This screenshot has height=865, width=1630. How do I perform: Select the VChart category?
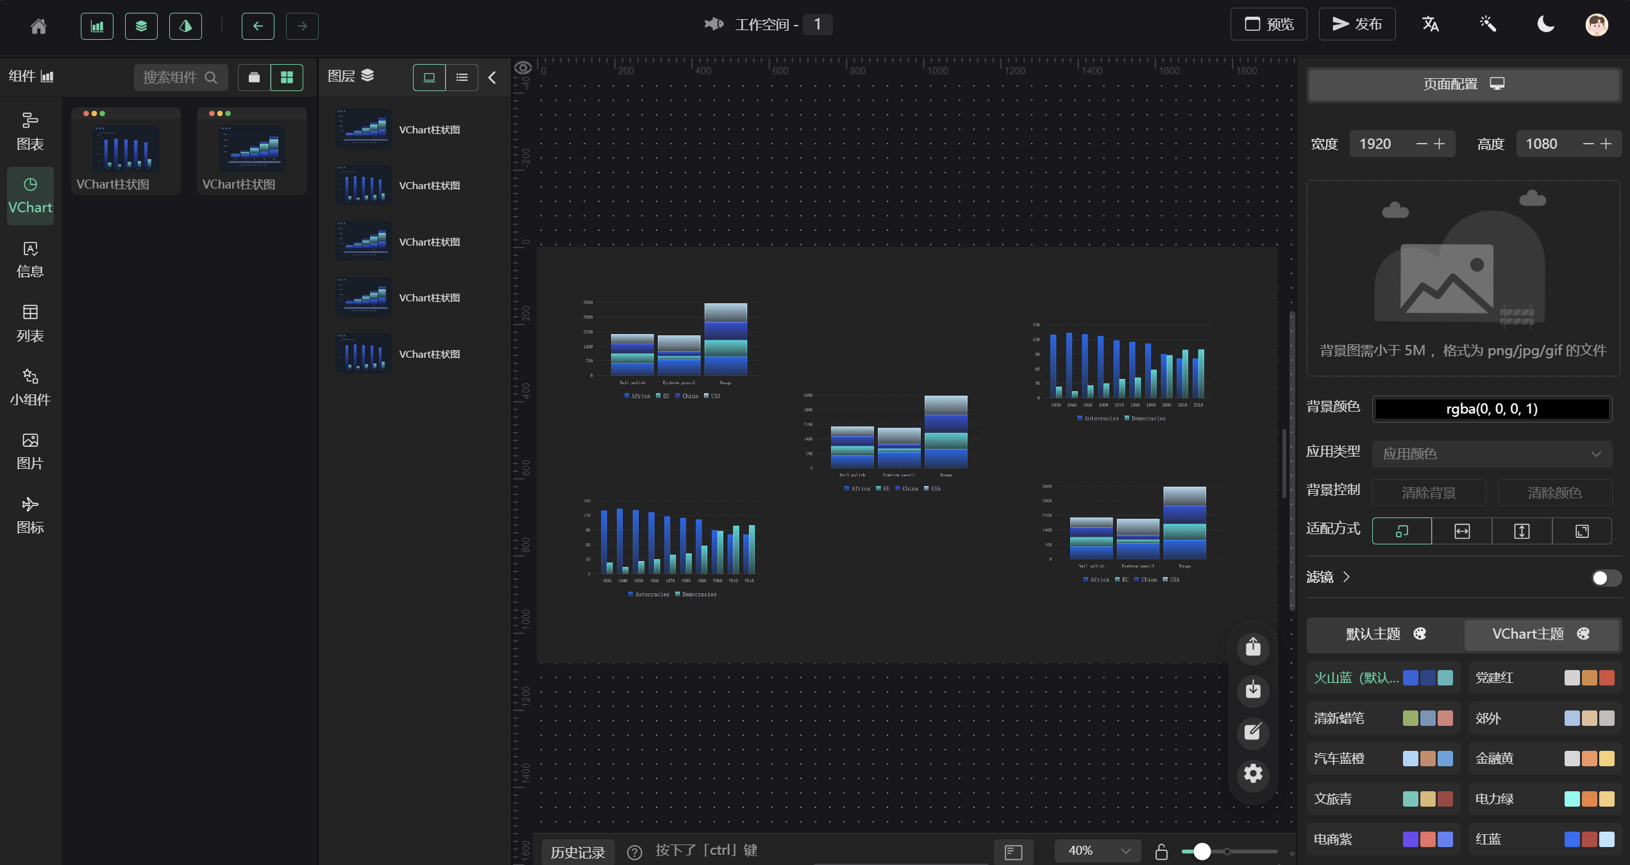[30, 196]
